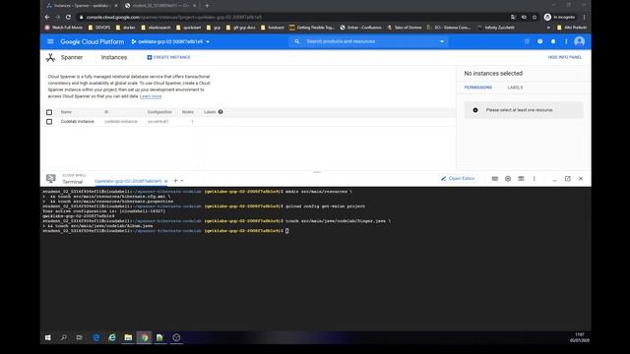Open the Cloud Shell three-dot more menu
Screen dimensions: 630x354
click(x=534, y=179)
